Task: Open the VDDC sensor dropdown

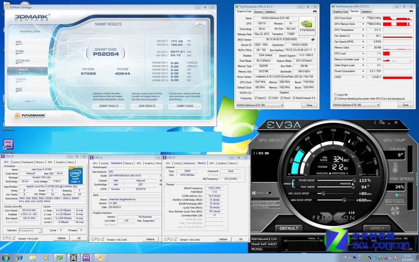Action: pos(363,77)
